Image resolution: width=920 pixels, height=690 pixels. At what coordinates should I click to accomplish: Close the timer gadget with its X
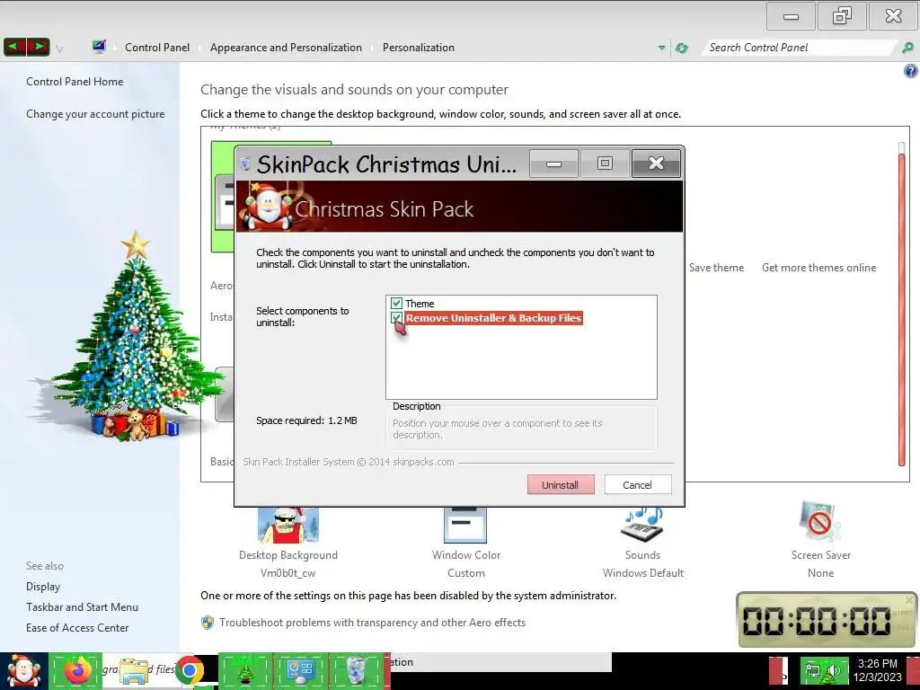[909, 599]
